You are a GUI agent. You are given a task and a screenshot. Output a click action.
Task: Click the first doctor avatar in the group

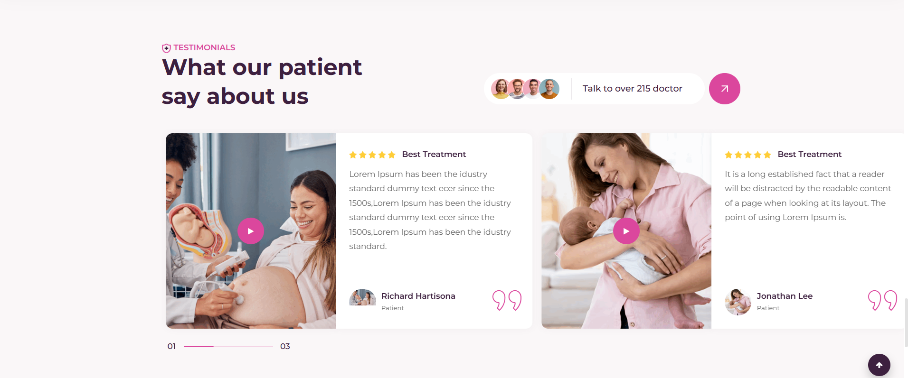(501, 89)
